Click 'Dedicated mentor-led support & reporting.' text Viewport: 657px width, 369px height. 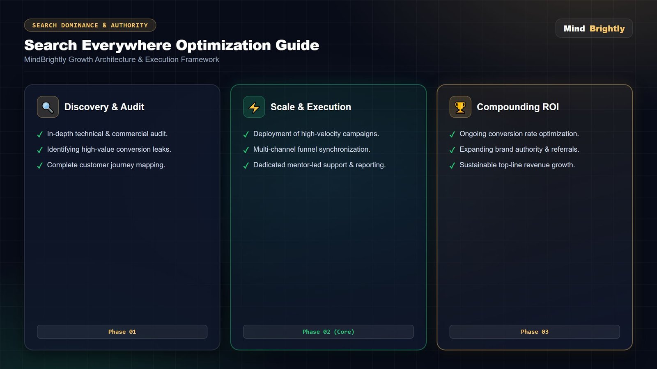coord(319,165)
